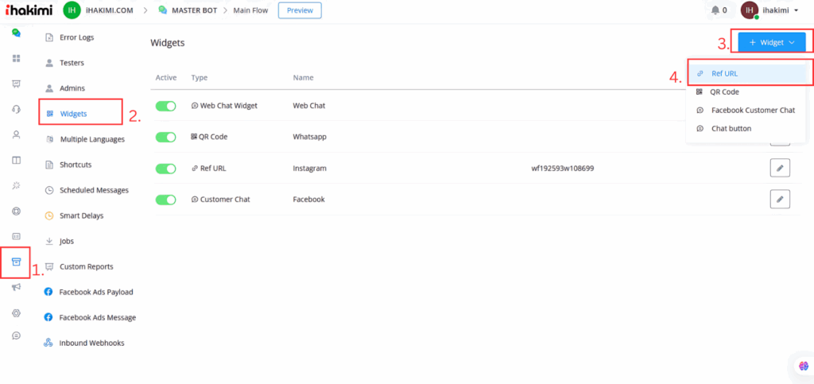The width and height of the screenshot is (814, 384).
Task: Open the tools archive icon in left rail
Action: (x=16, y=262)
